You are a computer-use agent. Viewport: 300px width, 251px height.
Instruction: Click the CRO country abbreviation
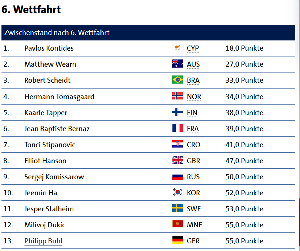click(x=194, y=145)
